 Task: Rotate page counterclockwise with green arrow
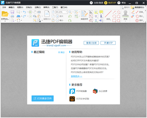coord(70,16)
